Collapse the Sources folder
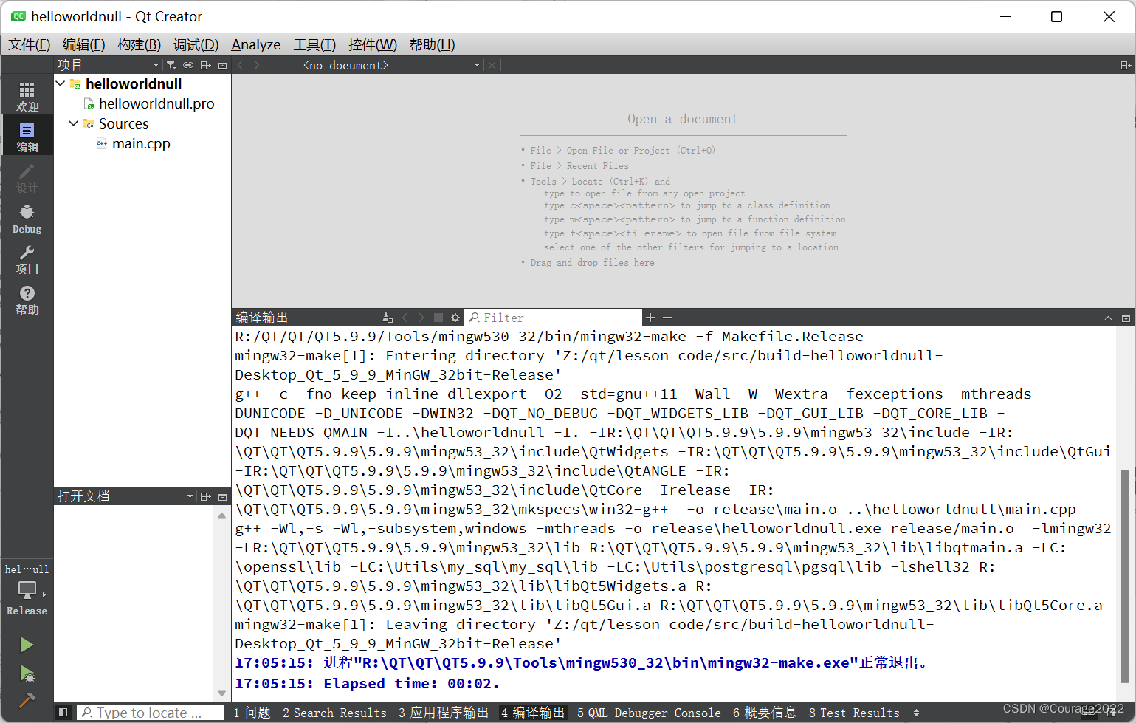 pyautogui.click(x=74, y=123)
